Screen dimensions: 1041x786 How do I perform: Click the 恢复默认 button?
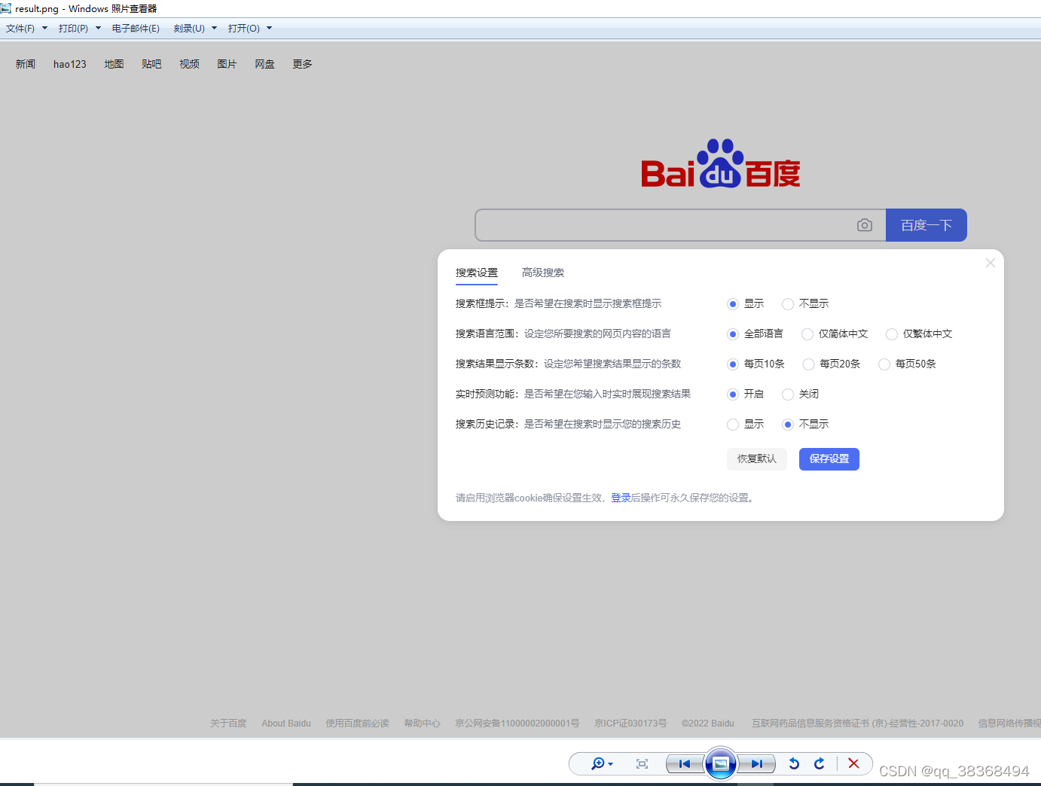click(757, 459)
